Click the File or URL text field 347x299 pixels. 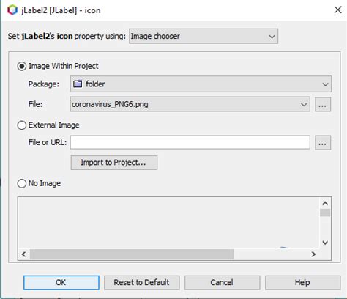(x=190, y=142)
